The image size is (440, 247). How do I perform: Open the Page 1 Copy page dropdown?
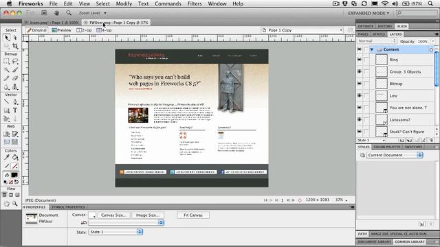pos(302,30)
